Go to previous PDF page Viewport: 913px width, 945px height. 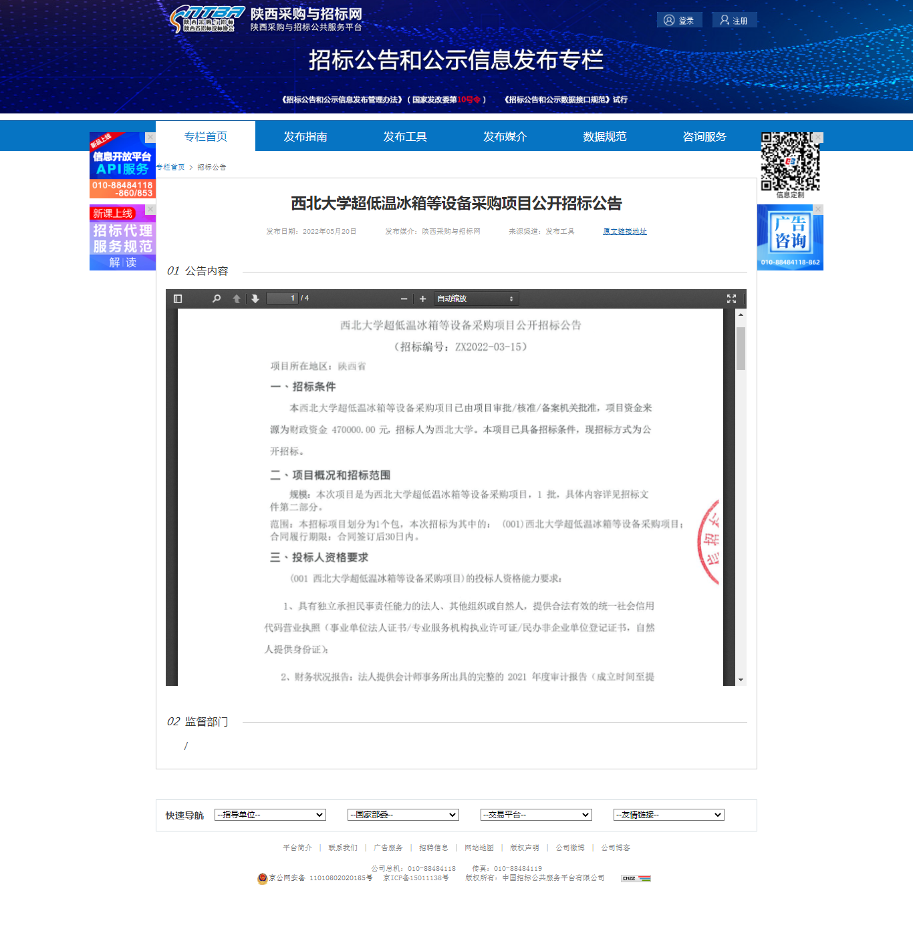237,299
